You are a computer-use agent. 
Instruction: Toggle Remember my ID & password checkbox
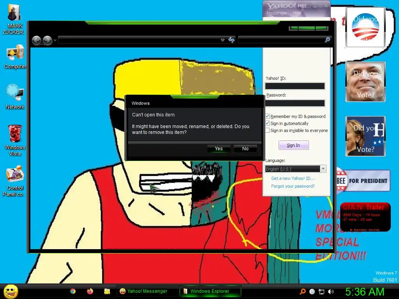click(267, 116)
